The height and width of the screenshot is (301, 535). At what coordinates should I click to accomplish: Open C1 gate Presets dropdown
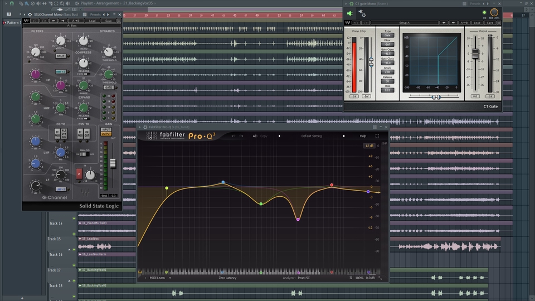[475, 4]
